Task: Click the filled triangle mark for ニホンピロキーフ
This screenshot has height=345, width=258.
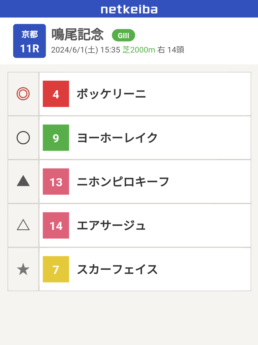Action: (x=23, y=181)
